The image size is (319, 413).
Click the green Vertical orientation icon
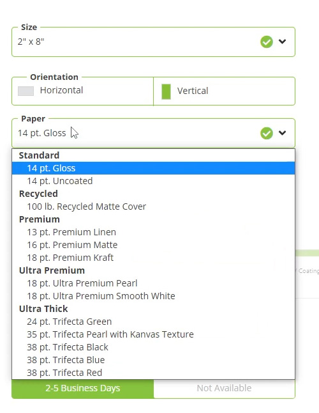166,91
